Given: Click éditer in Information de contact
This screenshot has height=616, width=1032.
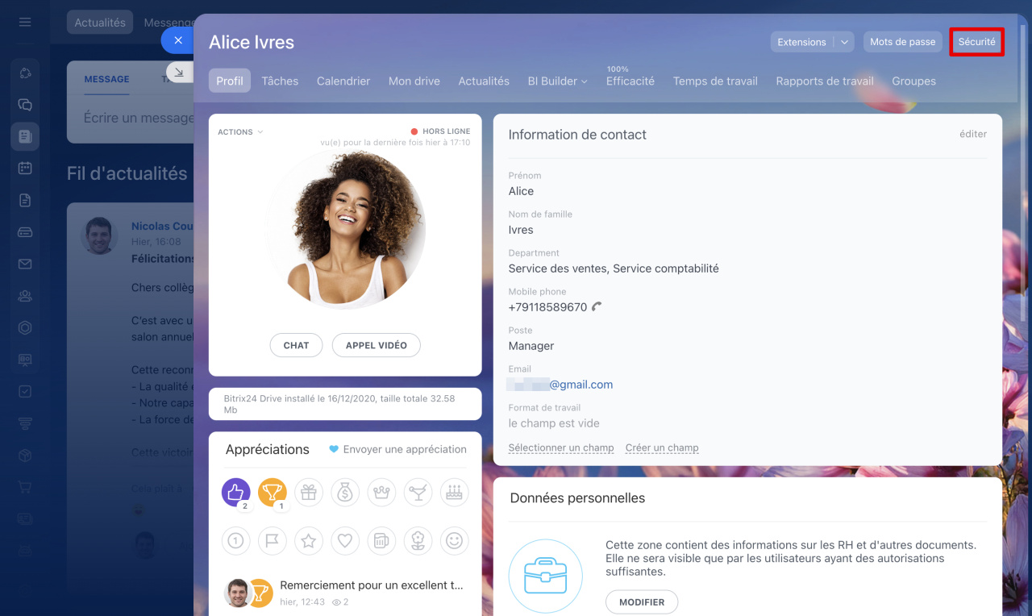Looking at the screenshot, I should [x=973, y=134].
